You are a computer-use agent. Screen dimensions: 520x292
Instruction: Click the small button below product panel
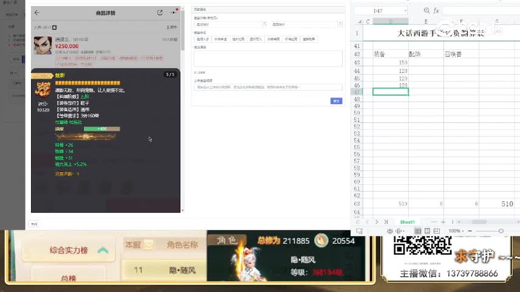point(34,224)
